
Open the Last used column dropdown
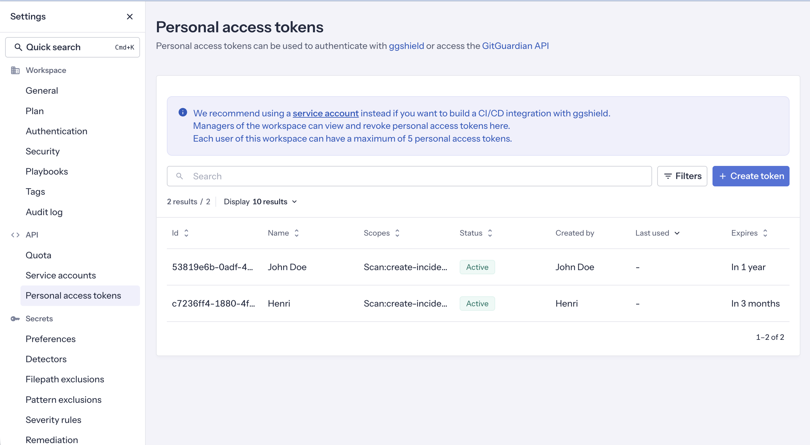tap(677, 233)
